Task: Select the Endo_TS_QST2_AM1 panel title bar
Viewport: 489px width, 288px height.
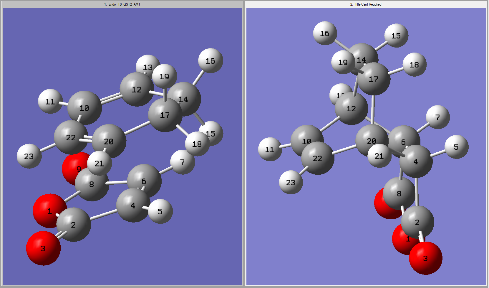Action: [x=122, y=4]
